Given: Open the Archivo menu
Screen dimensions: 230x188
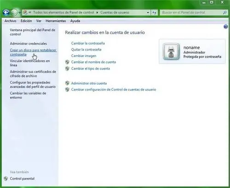Looking at the screenshot, I should pos(10,21).
